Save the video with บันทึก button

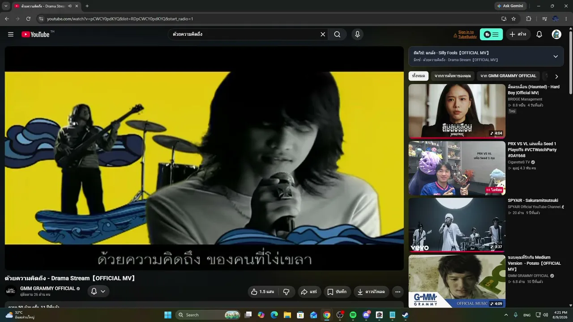coord(337,292)
